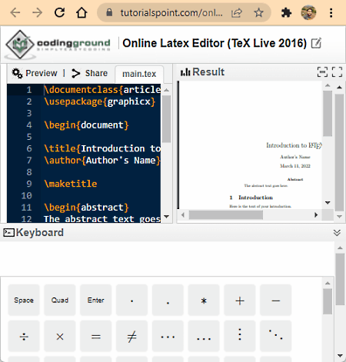Share the LaTeX project
Viewport: 346px width, 362px height.
tap(89, 73)
